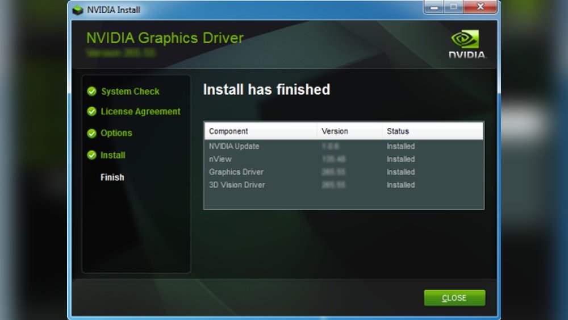Select the 3D Vision Driver row
Viewport: 568px width, 320px height.
point(344,185)
